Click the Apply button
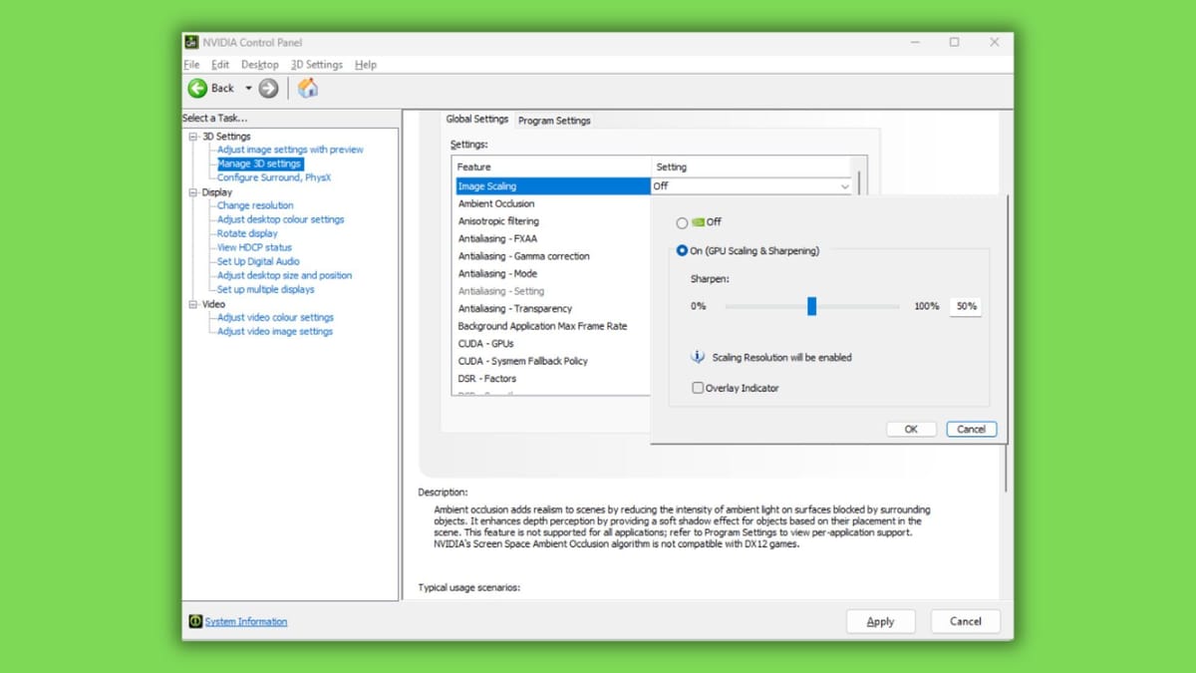The height and width of the screenshot is (673, 1196). (881, 621)
